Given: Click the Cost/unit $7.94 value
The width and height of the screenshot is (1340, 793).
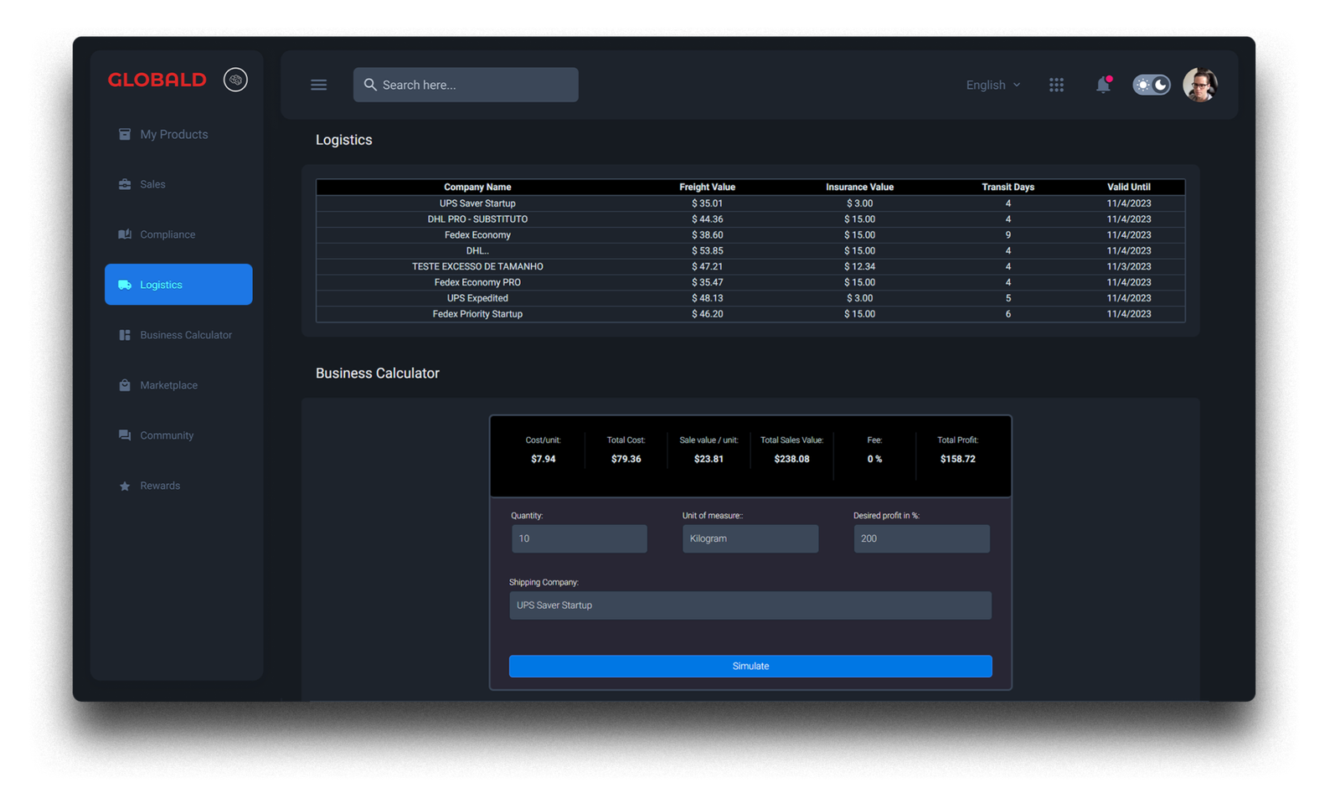Looking at the screenshot, I should pyautogui.click(x=543, y=459).
